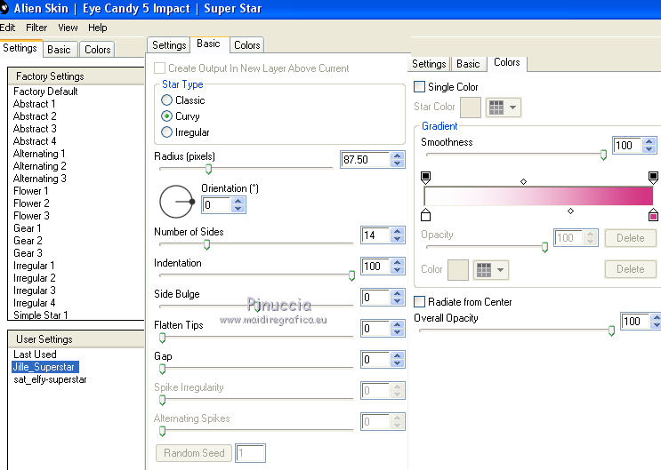Click the lower midpoint diamond of the gradient
Screen dimensions: 661x470
[570, 211]
